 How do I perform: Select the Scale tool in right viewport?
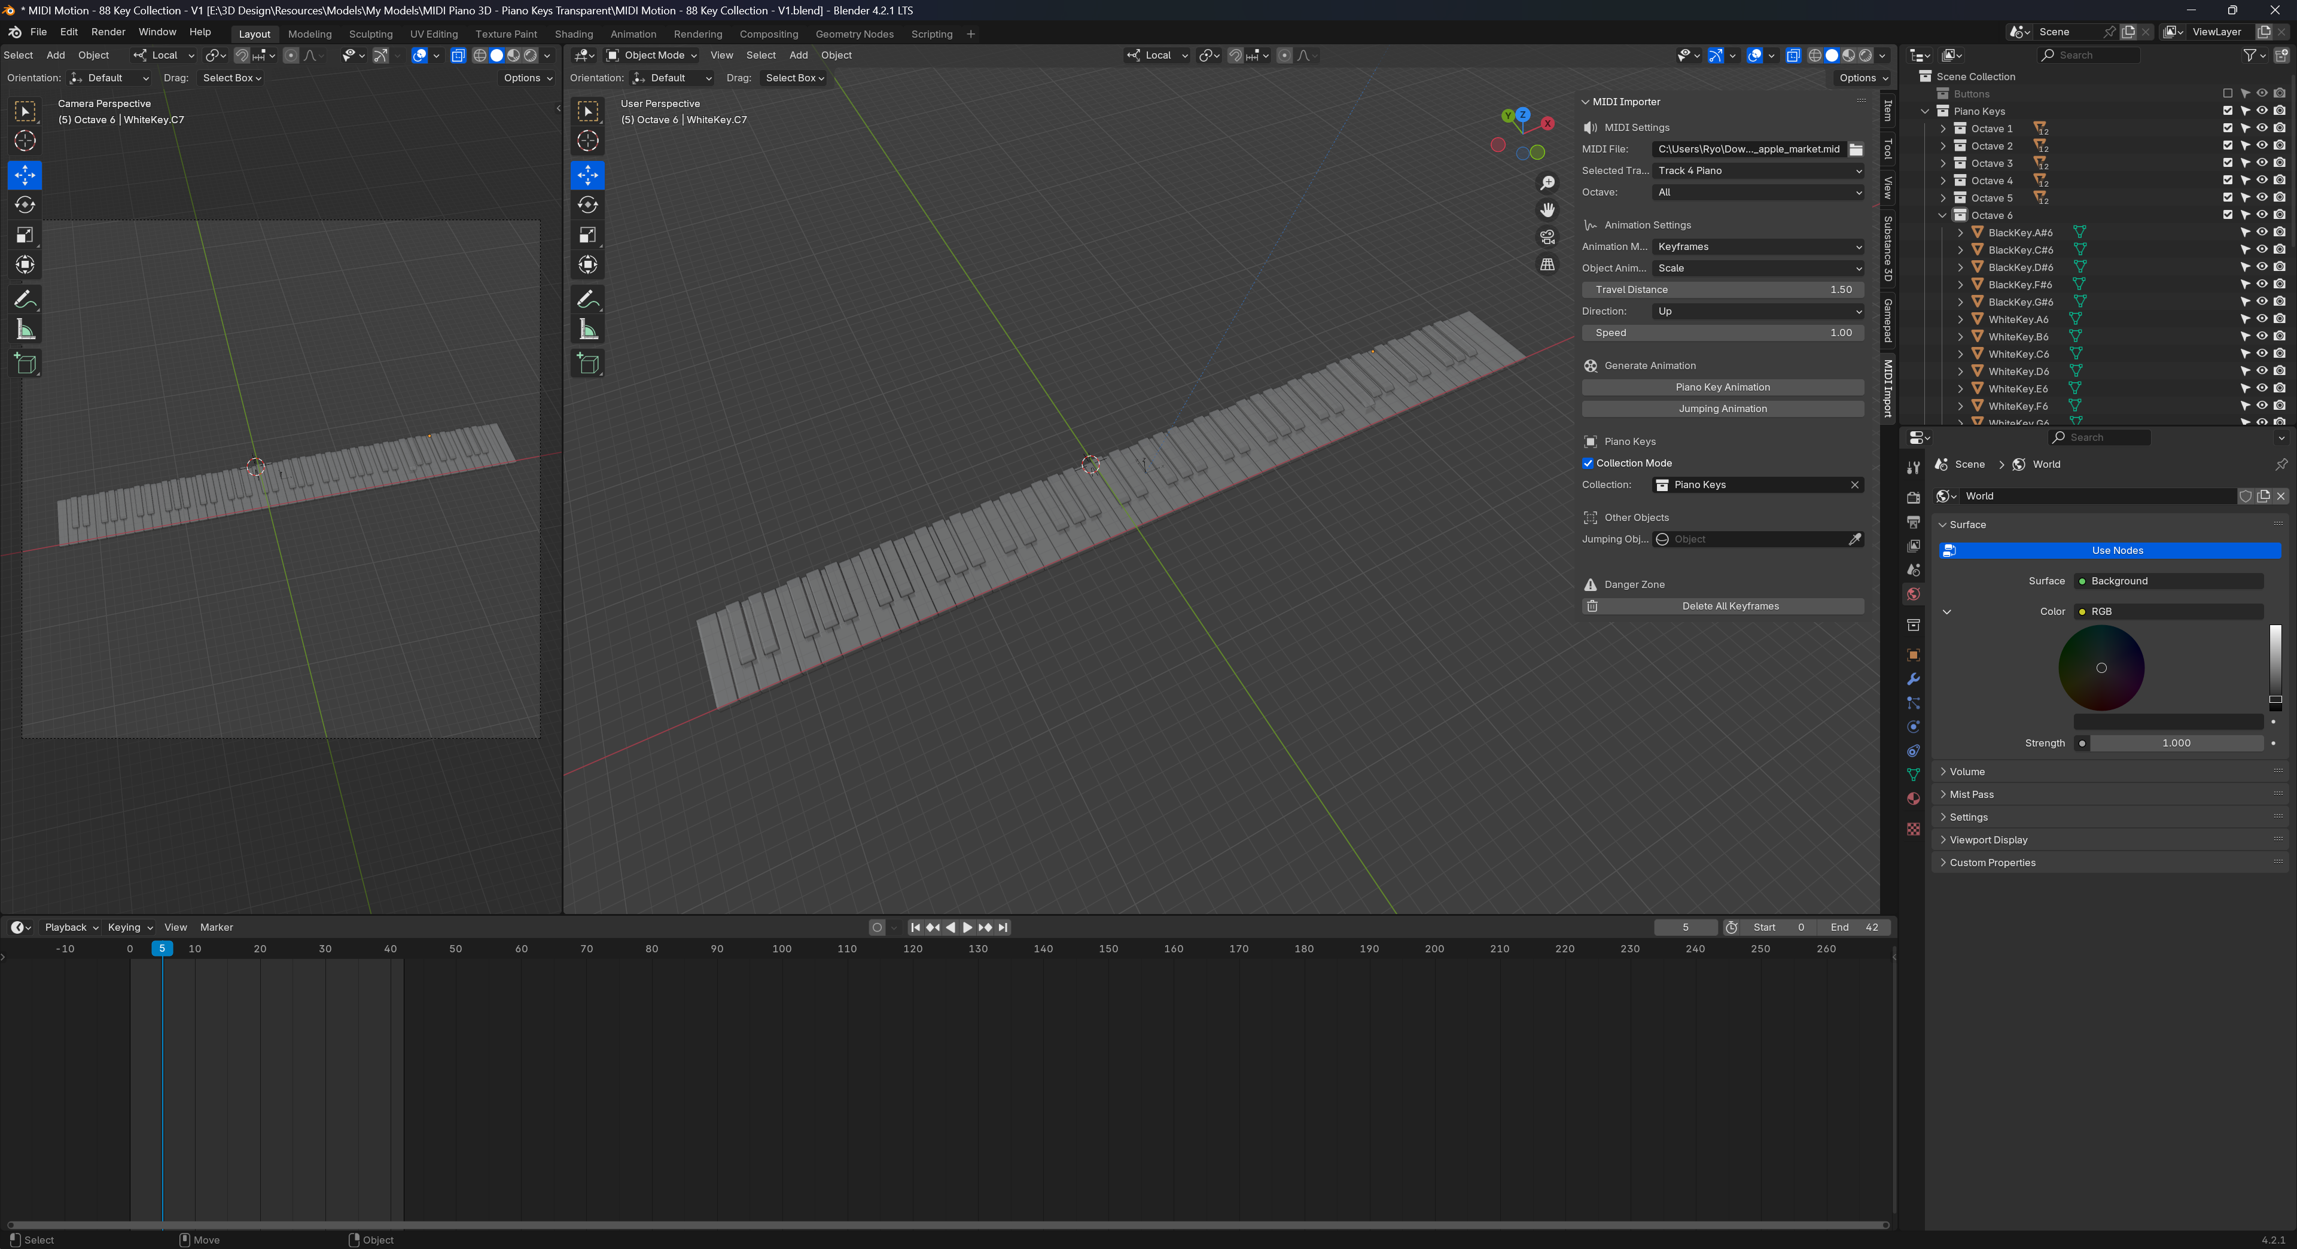point(587,235)
